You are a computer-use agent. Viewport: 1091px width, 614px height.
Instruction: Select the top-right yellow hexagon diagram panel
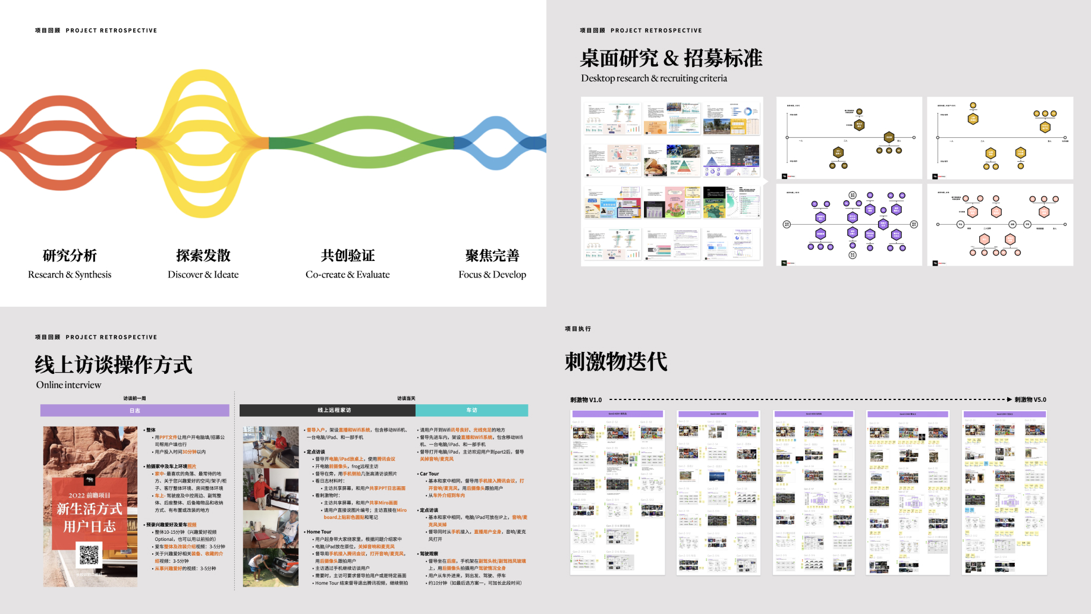pos(1000,138)
